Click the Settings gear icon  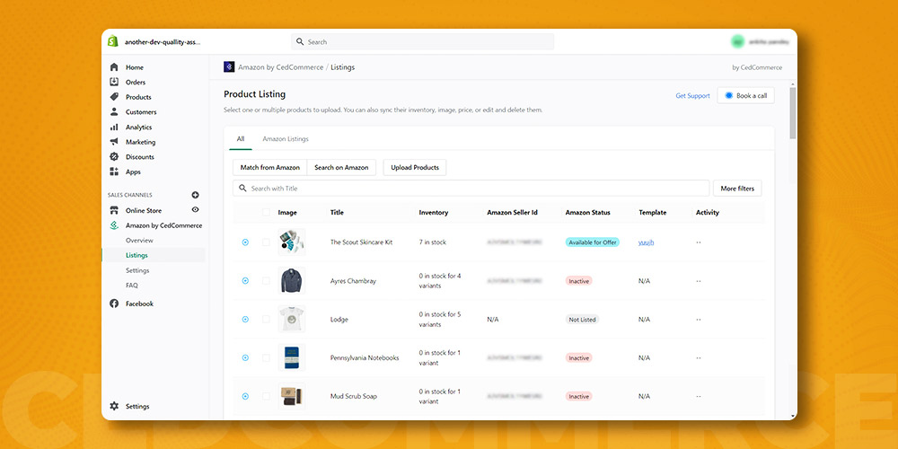coord(114,406)
